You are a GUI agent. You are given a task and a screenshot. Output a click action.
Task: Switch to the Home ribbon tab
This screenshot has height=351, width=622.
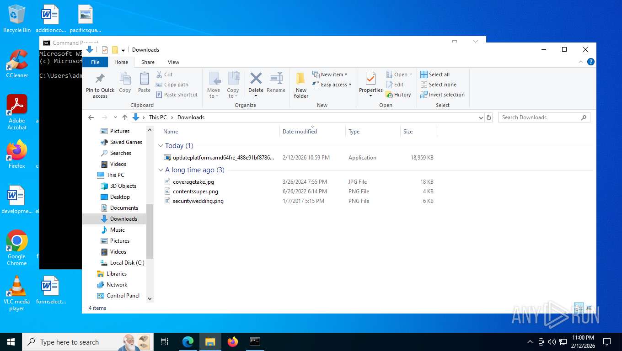click(x=121, y=62)
